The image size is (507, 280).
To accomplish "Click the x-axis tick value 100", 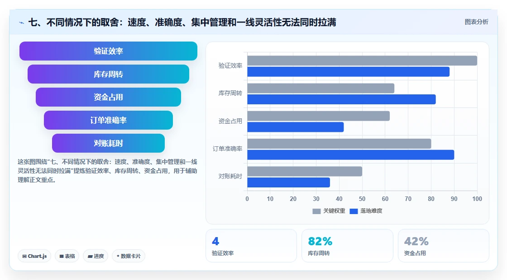I will pyautogui.click(x=477, y=199).
